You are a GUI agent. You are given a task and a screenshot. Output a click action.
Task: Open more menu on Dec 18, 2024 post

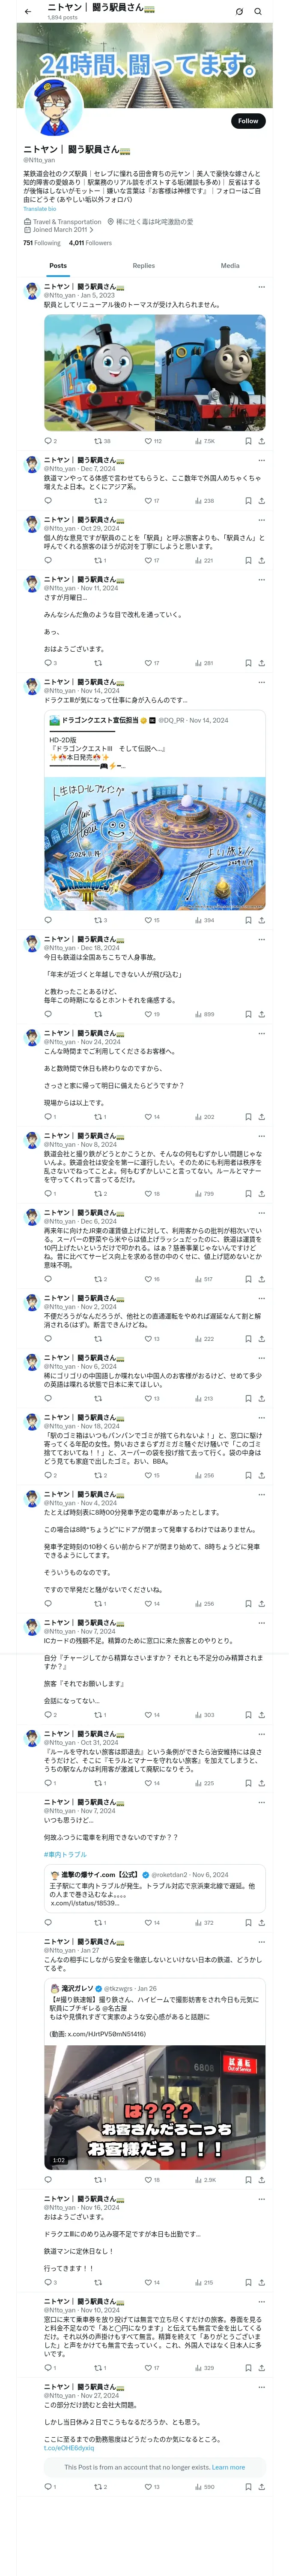point(261,939)
